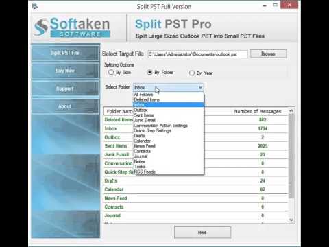Click the News Feed table row
This screenshot has height=247, width=329.
coord(196,198)
